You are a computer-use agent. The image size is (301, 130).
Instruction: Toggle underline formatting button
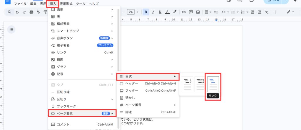(160, 12)
